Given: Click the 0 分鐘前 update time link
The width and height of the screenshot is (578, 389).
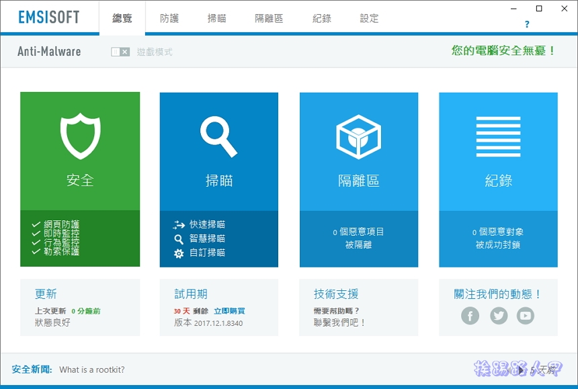Looking at the screenshot, I should click(86, 311).
